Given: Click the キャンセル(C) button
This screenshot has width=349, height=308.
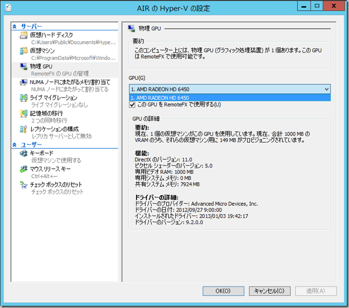Looking at the screenshot, I should pyautogui.click(x=269, y=291).
